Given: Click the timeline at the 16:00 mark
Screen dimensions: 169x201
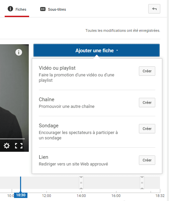Looking at the screenshot, I should (116, 196).
